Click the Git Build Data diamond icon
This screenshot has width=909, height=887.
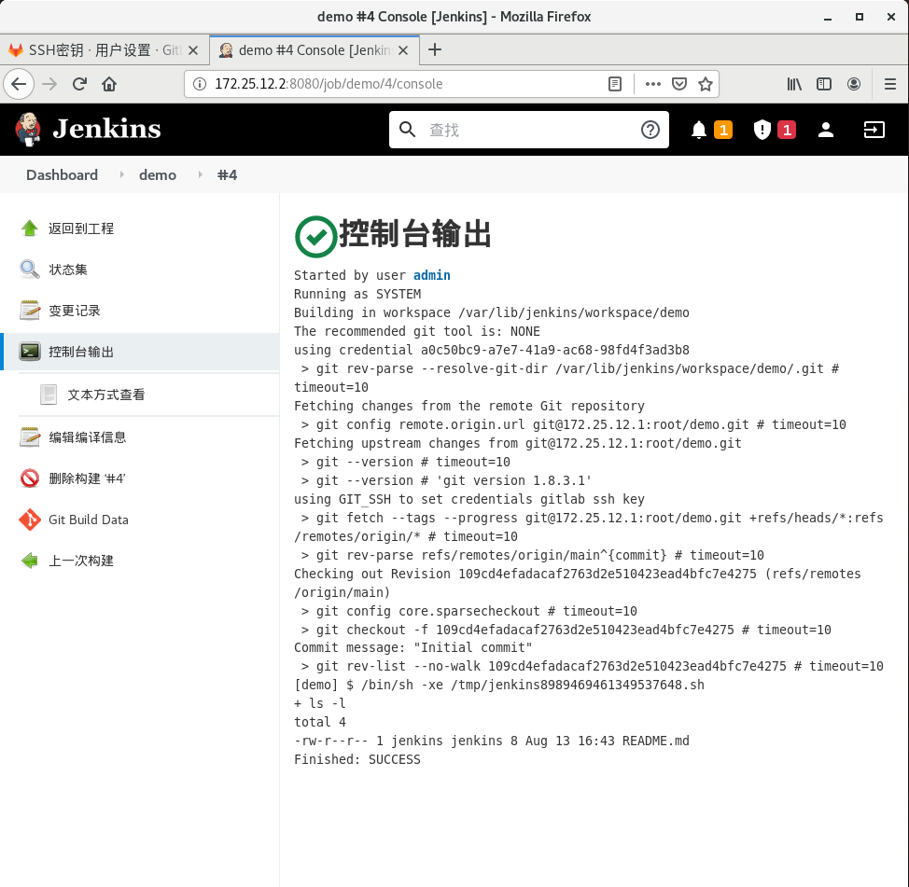(30, 520)
